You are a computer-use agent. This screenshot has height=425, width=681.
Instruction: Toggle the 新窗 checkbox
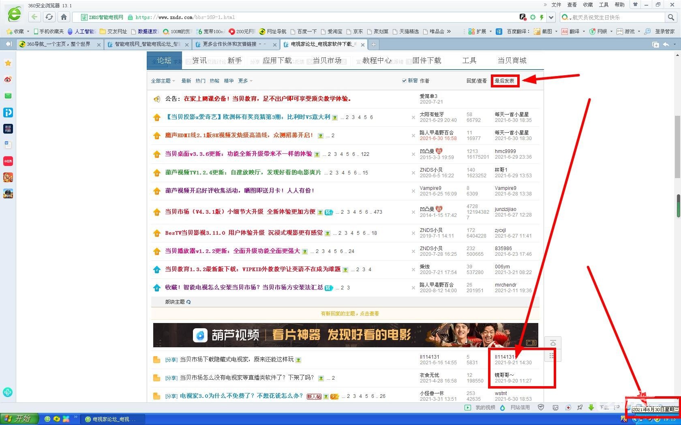click(x=404, y=81)
